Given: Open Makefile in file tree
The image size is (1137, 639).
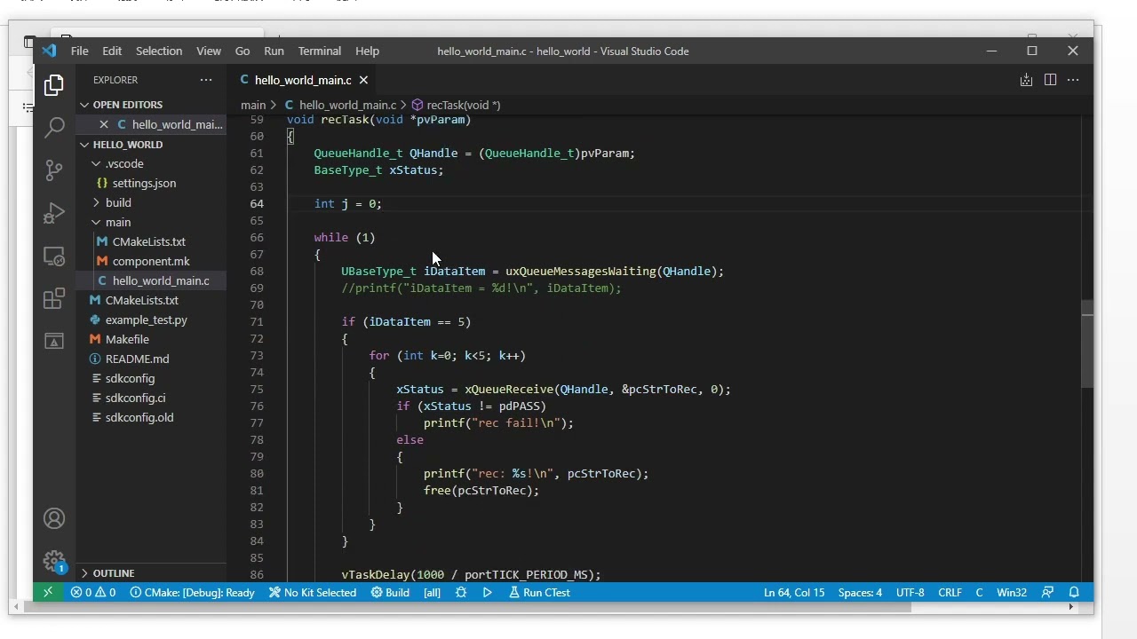Looking at the screenshot, I should point(127,339).
